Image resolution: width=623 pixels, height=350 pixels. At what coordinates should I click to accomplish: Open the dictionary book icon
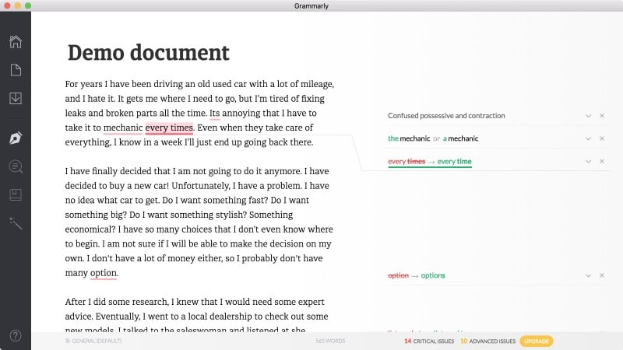tap(16, 195)
